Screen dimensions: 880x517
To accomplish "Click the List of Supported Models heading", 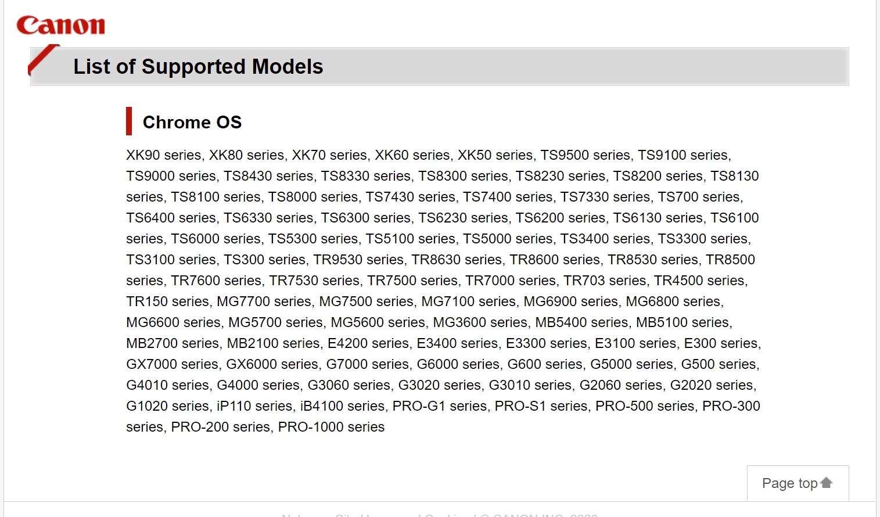I will pos(198,67).
